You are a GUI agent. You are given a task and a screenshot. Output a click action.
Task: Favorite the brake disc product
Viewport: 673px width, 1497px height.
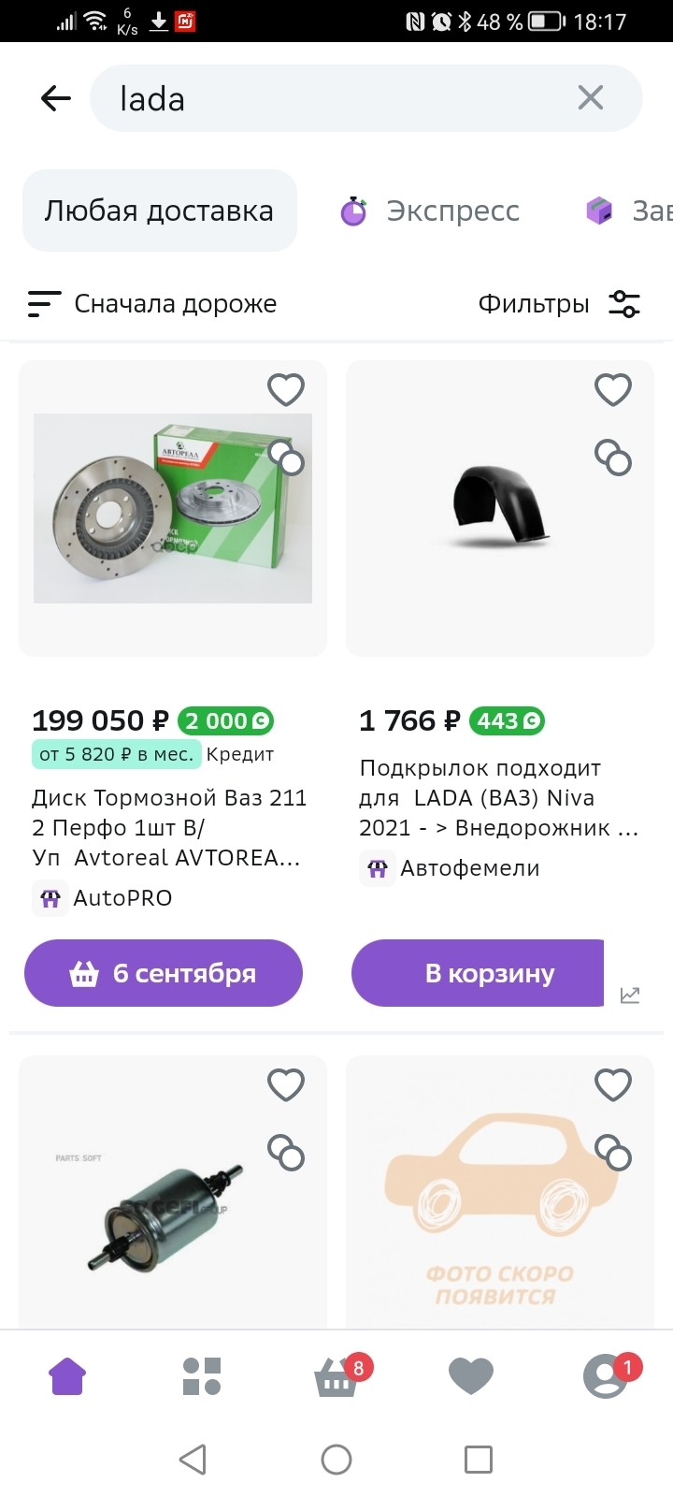(x=286, y=389)
